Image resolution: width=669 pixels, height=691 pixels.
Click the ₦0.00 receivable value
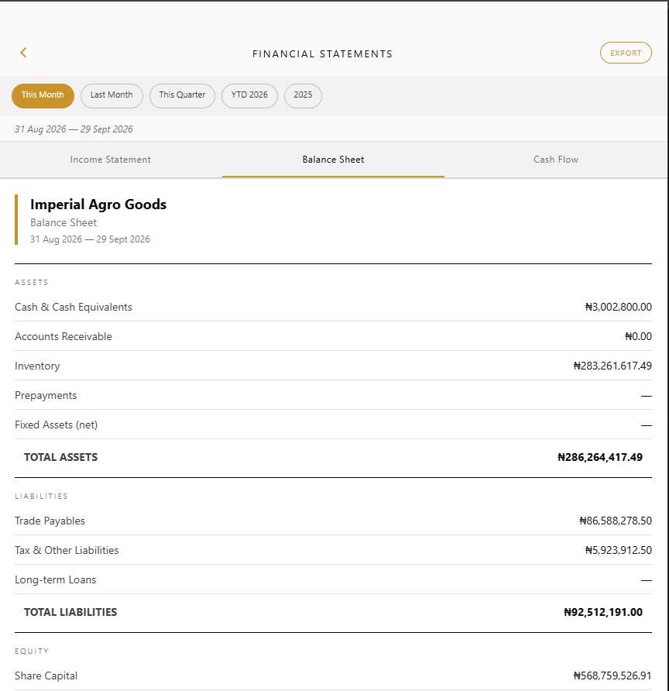coord(638,337)
